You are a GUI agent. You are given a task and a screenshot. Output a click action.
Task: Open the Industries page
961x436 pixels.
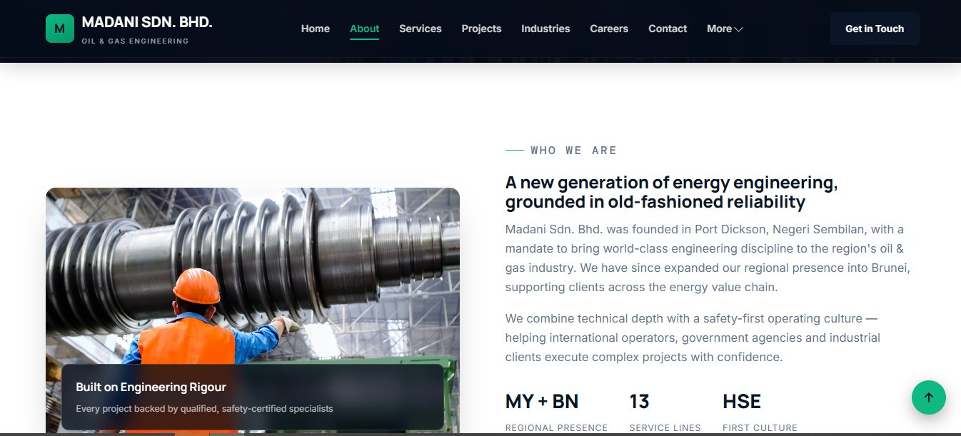(x=545, y=29)
